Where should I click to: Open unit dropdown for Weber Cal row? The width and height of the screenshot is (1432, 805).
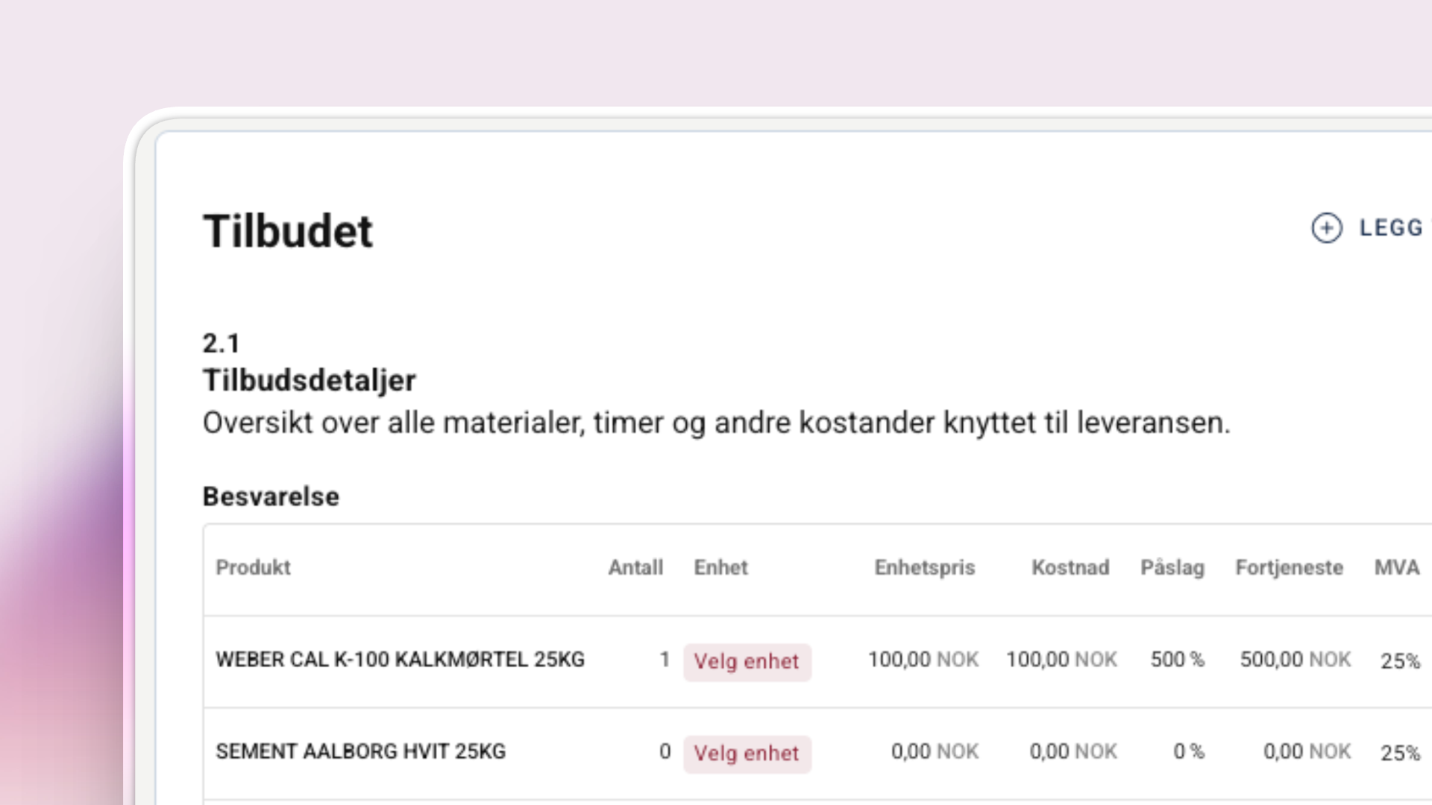747,661
